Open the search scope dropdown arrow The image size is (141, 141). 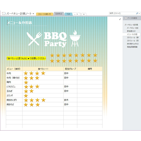tap(139, 14)
